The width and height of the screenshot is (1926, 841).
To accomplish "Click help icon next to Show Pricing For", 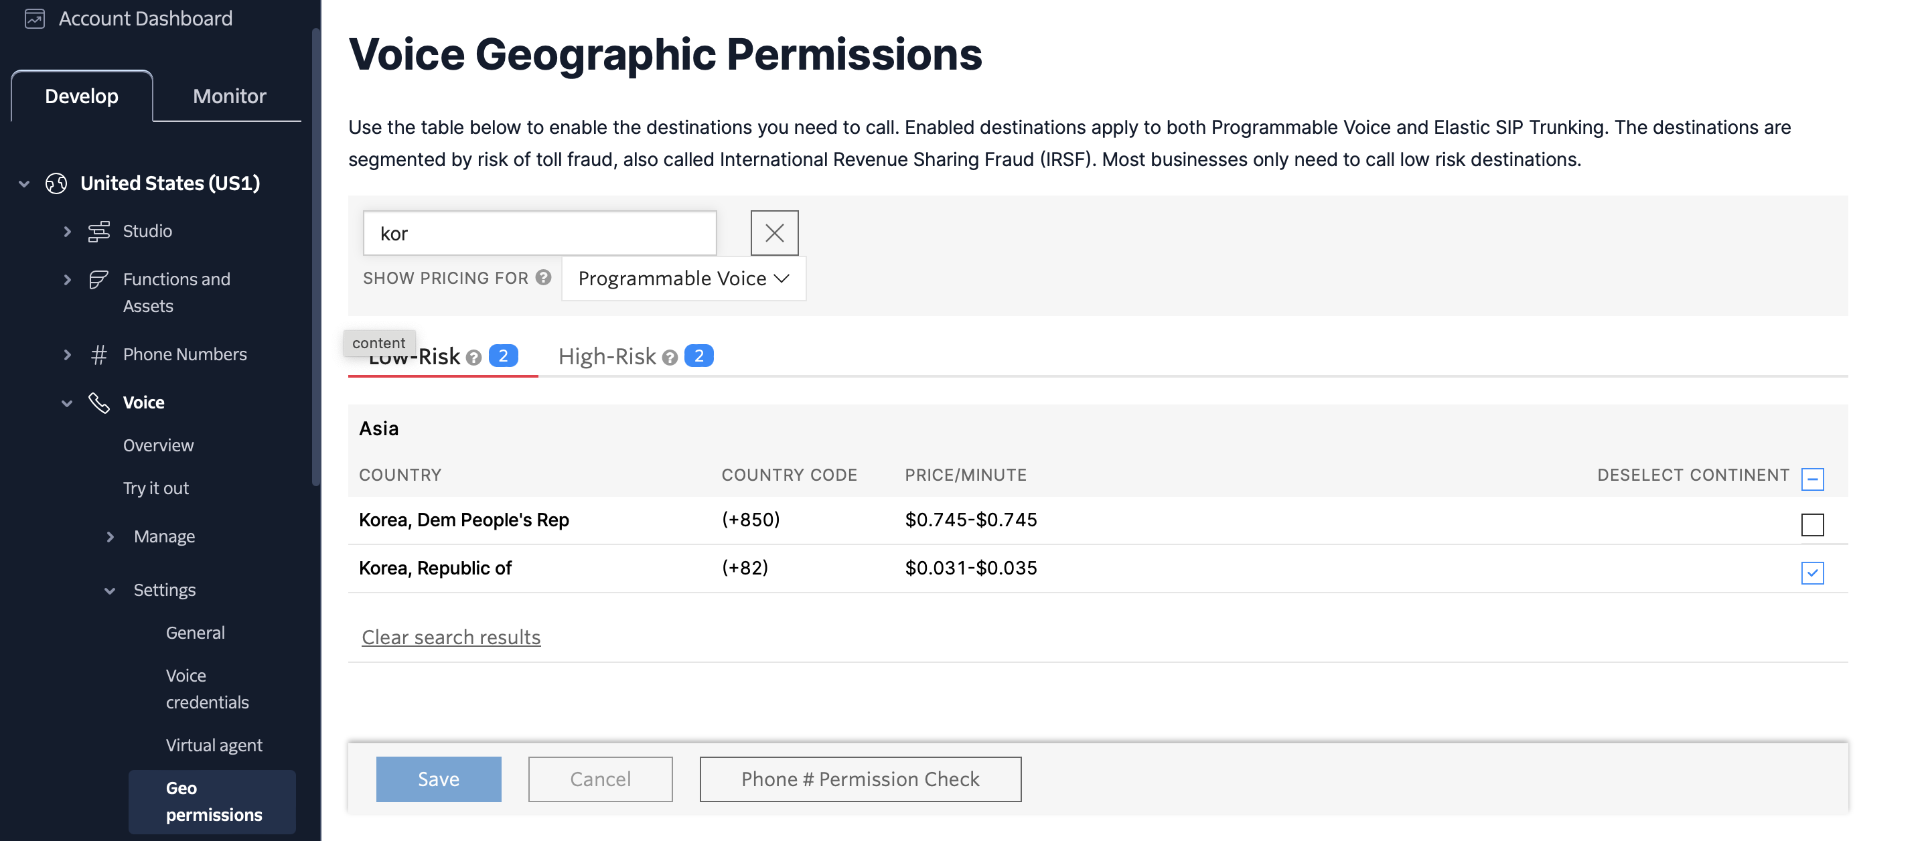I will coord(544,277).
